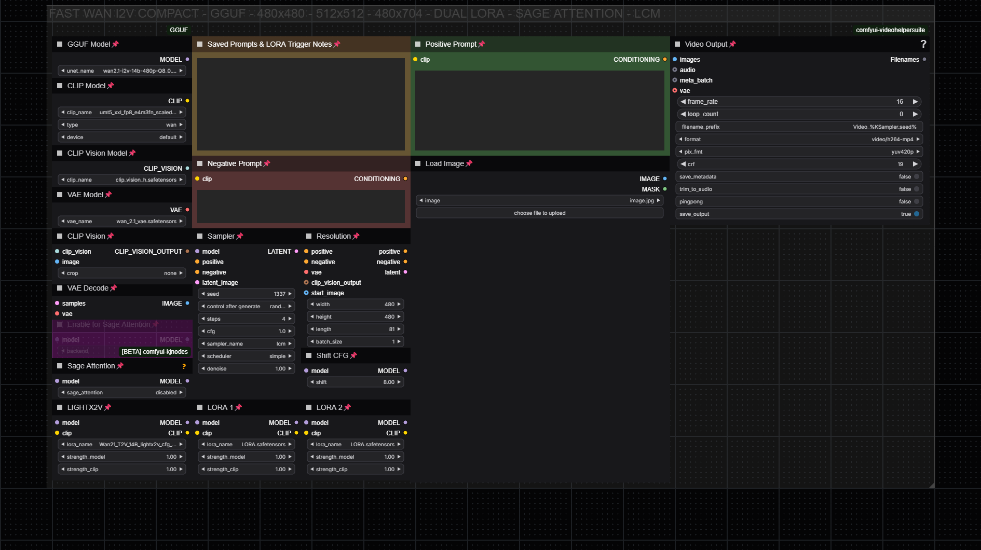Click the pin icon on Video Output node
This screenshot has width=981, height=550.
[732, 44]
